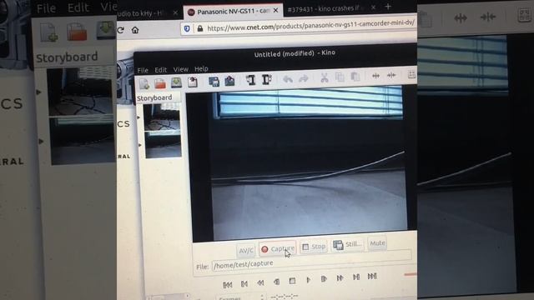
Task: Click the capture File path field
Action: [x=311, y=259]
